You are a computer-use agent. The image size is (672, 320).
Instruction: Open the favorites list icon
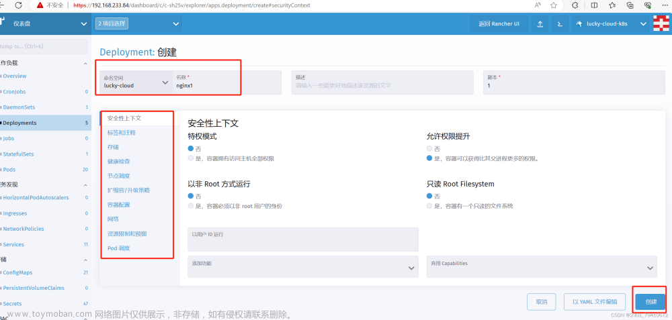(x=612, y=5)
